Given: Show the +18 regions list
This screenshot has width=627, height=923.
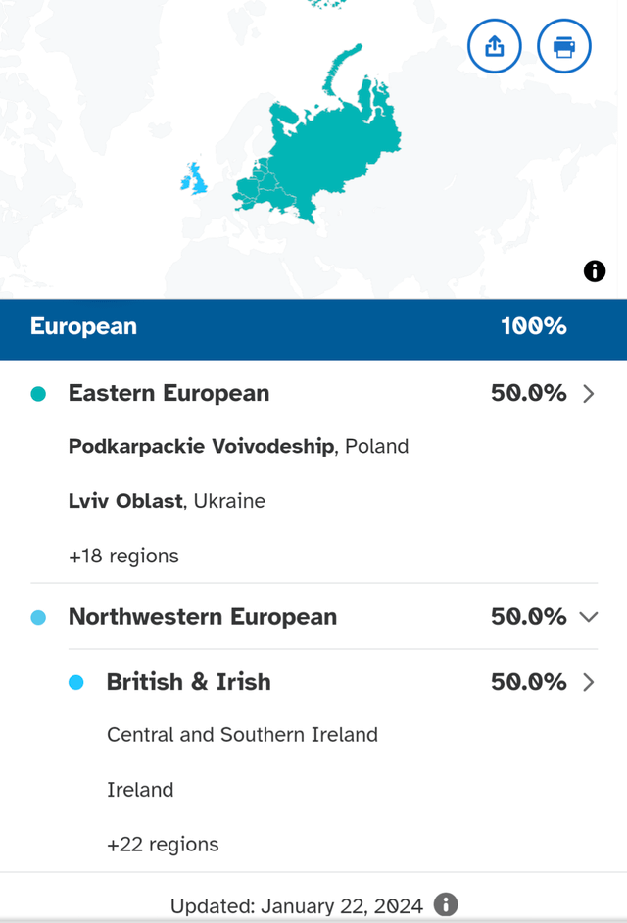Looking at the screenshot, I should coord(123,556).
